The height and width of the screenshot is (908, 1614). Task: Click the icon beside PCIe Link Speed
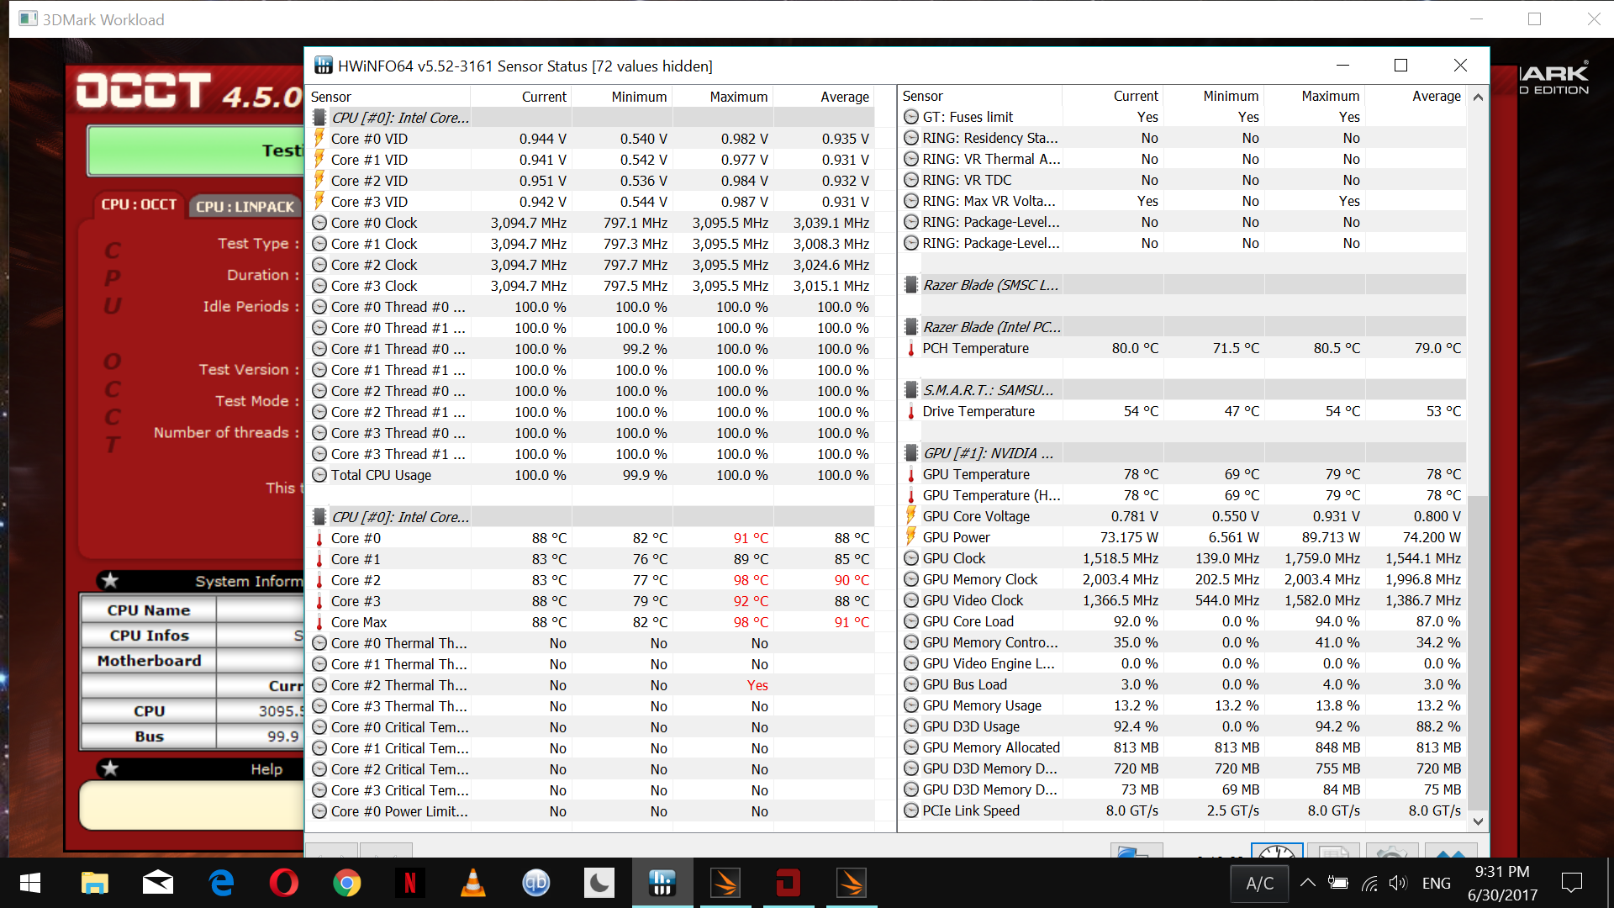click(x=911, y=810)
